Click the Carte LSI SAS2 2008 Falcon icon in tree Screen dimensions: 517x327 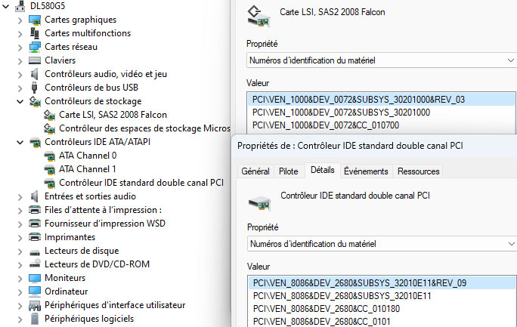pyautogui.click(x=49, y=115)
